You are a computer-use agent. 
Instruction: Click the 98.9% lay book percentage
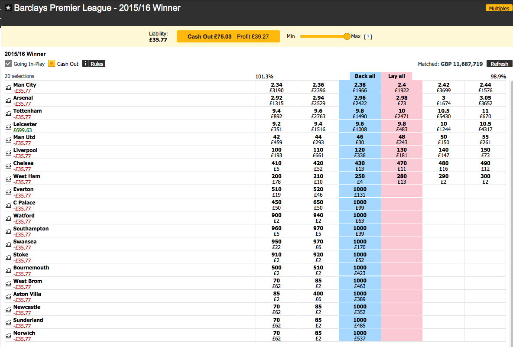[x=498, y=77]
